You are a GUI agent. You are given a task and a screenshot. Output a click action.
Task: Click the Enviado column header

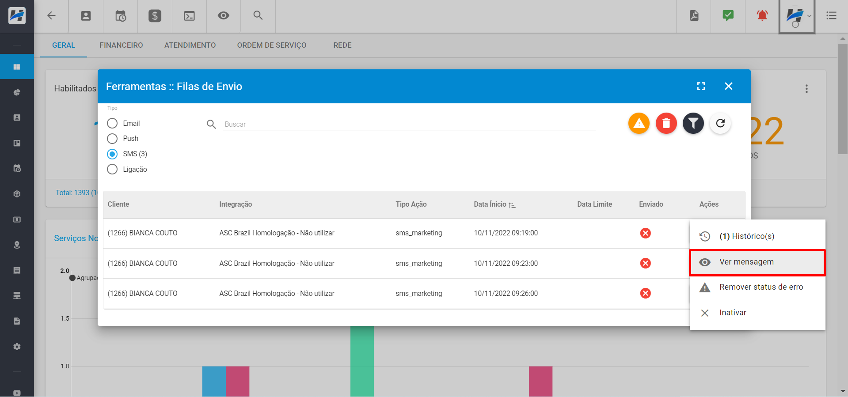651,204
